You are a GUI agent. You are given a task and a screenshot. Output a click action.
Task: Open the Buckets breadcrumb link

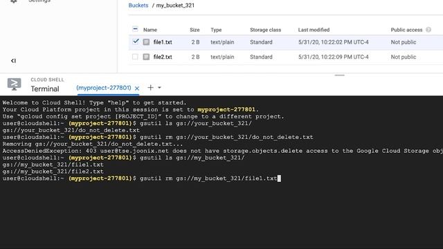pos(138,6)
